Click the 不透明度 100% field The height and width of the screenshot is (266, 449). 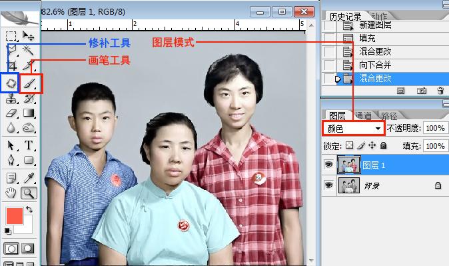pyautogui.click(x=435, y=128)
